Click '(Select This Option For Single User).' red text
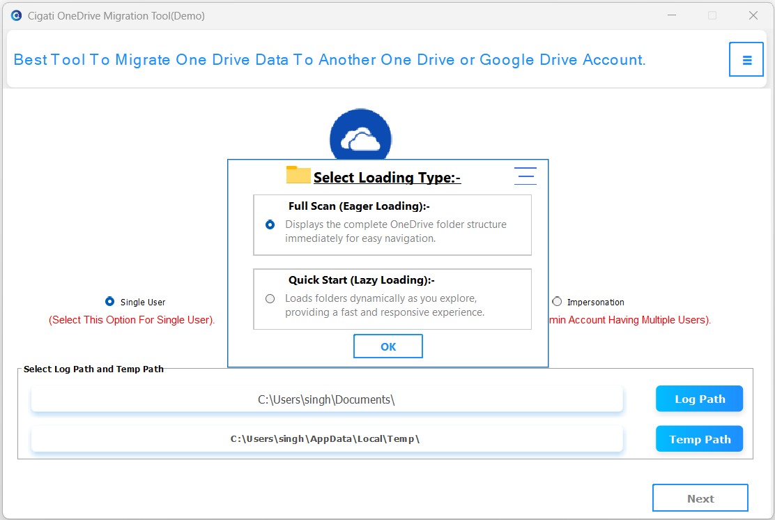The height and width of the screenshot is (520, 775). (x=132, y=320)
